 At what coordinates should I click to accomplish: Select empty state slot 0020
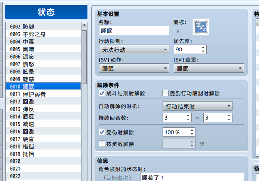tap(43, 161)
